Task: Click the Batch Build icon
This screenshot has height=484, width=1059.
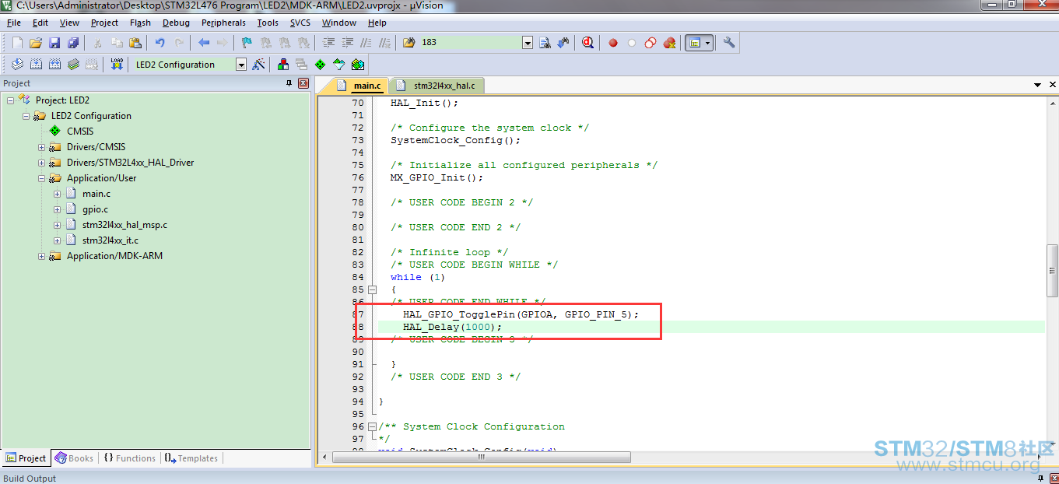Action: click(73, 65)
